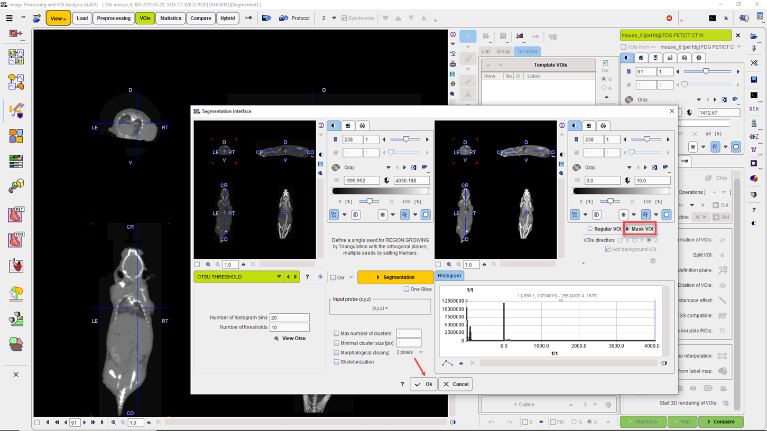767x431 pixels.
Task: Switch to the Load page
Action: click(x=82, y=18)
